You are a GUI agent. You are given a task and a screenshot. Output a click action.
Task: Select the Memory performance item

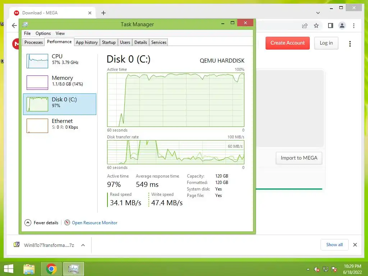coord(60,82)
